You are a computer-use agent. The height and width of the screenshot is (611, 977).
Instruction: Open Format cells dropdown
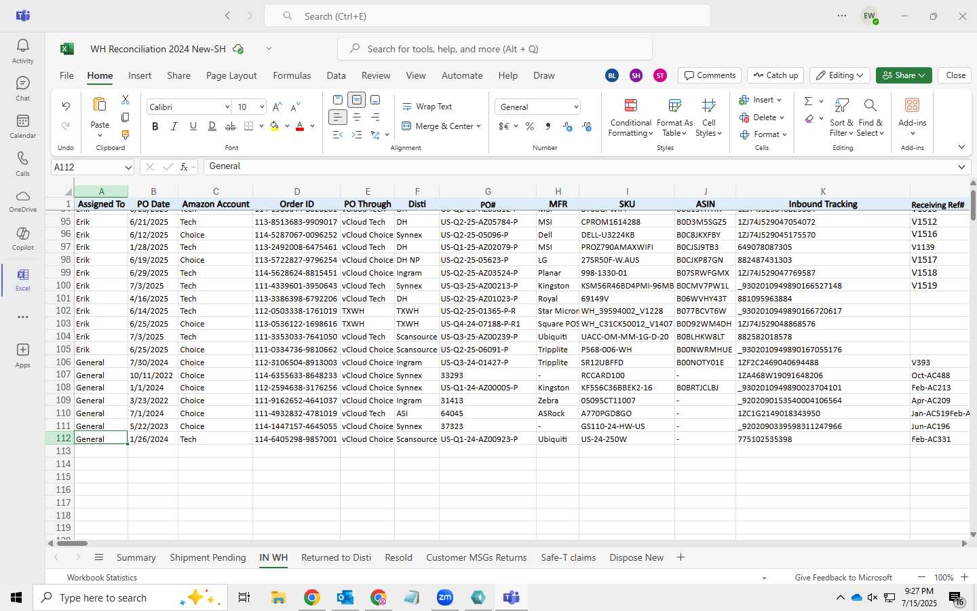click(x=763, y=134)
